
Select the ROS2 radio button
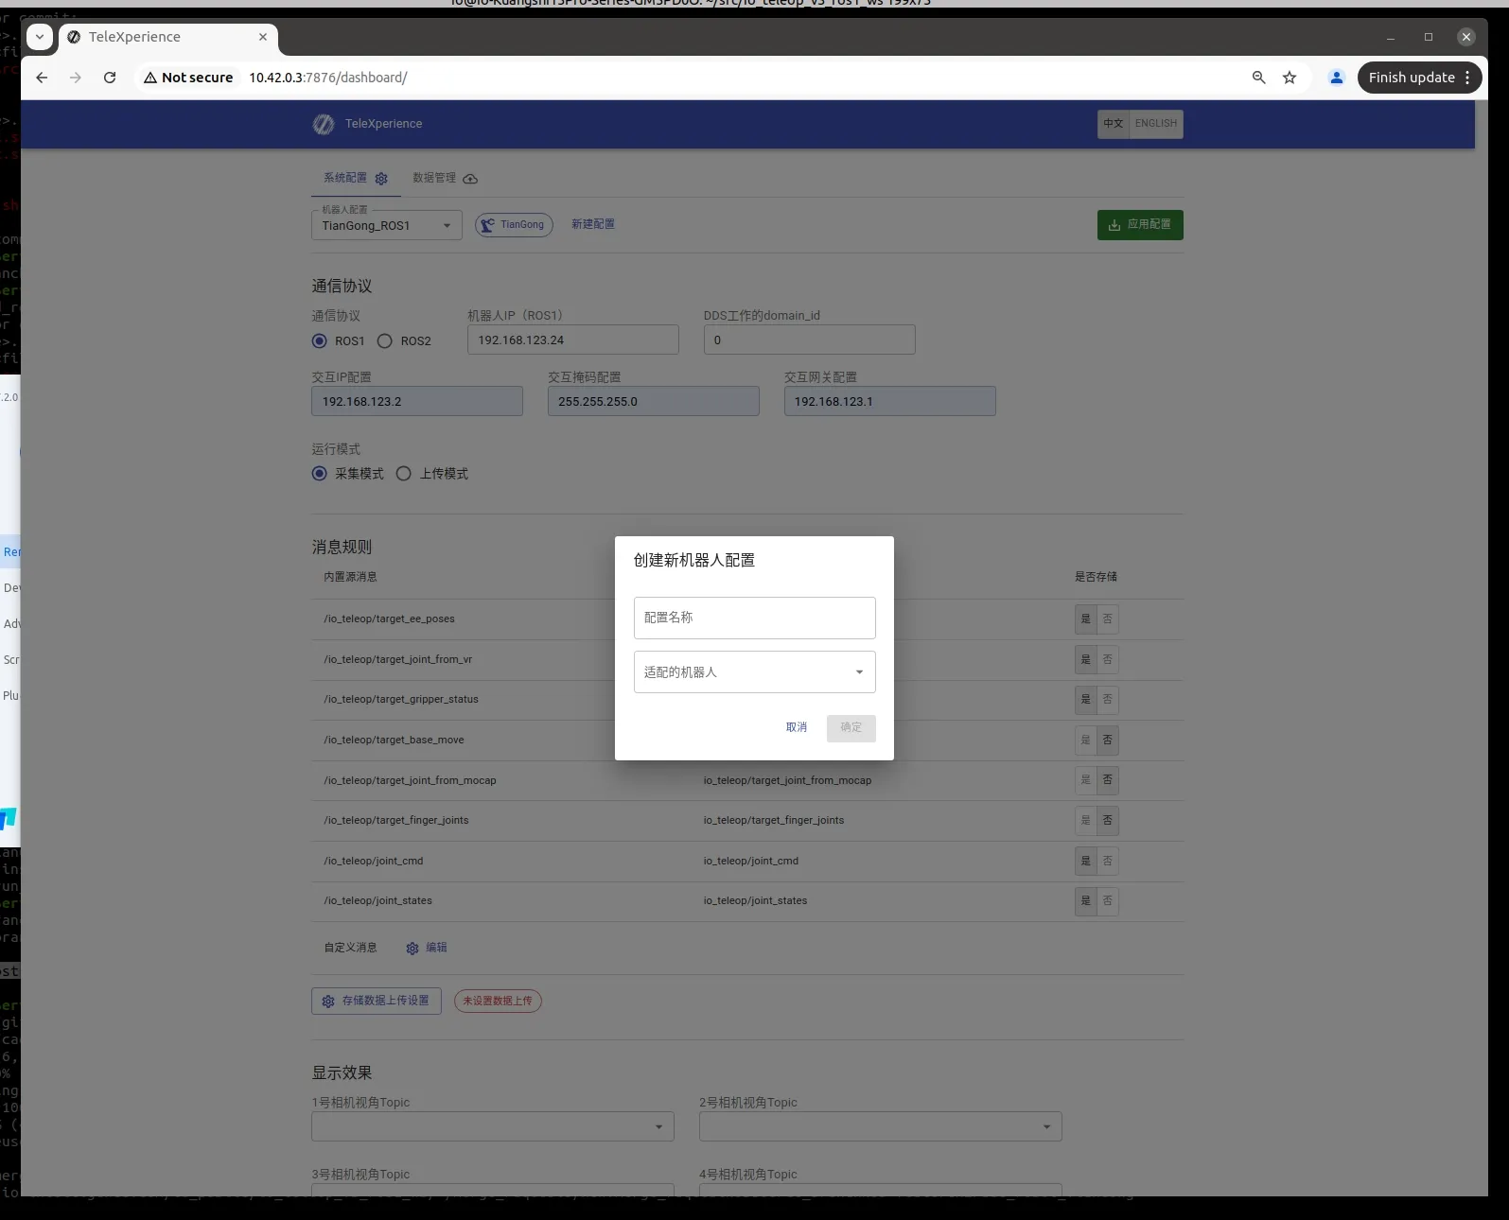385,341
